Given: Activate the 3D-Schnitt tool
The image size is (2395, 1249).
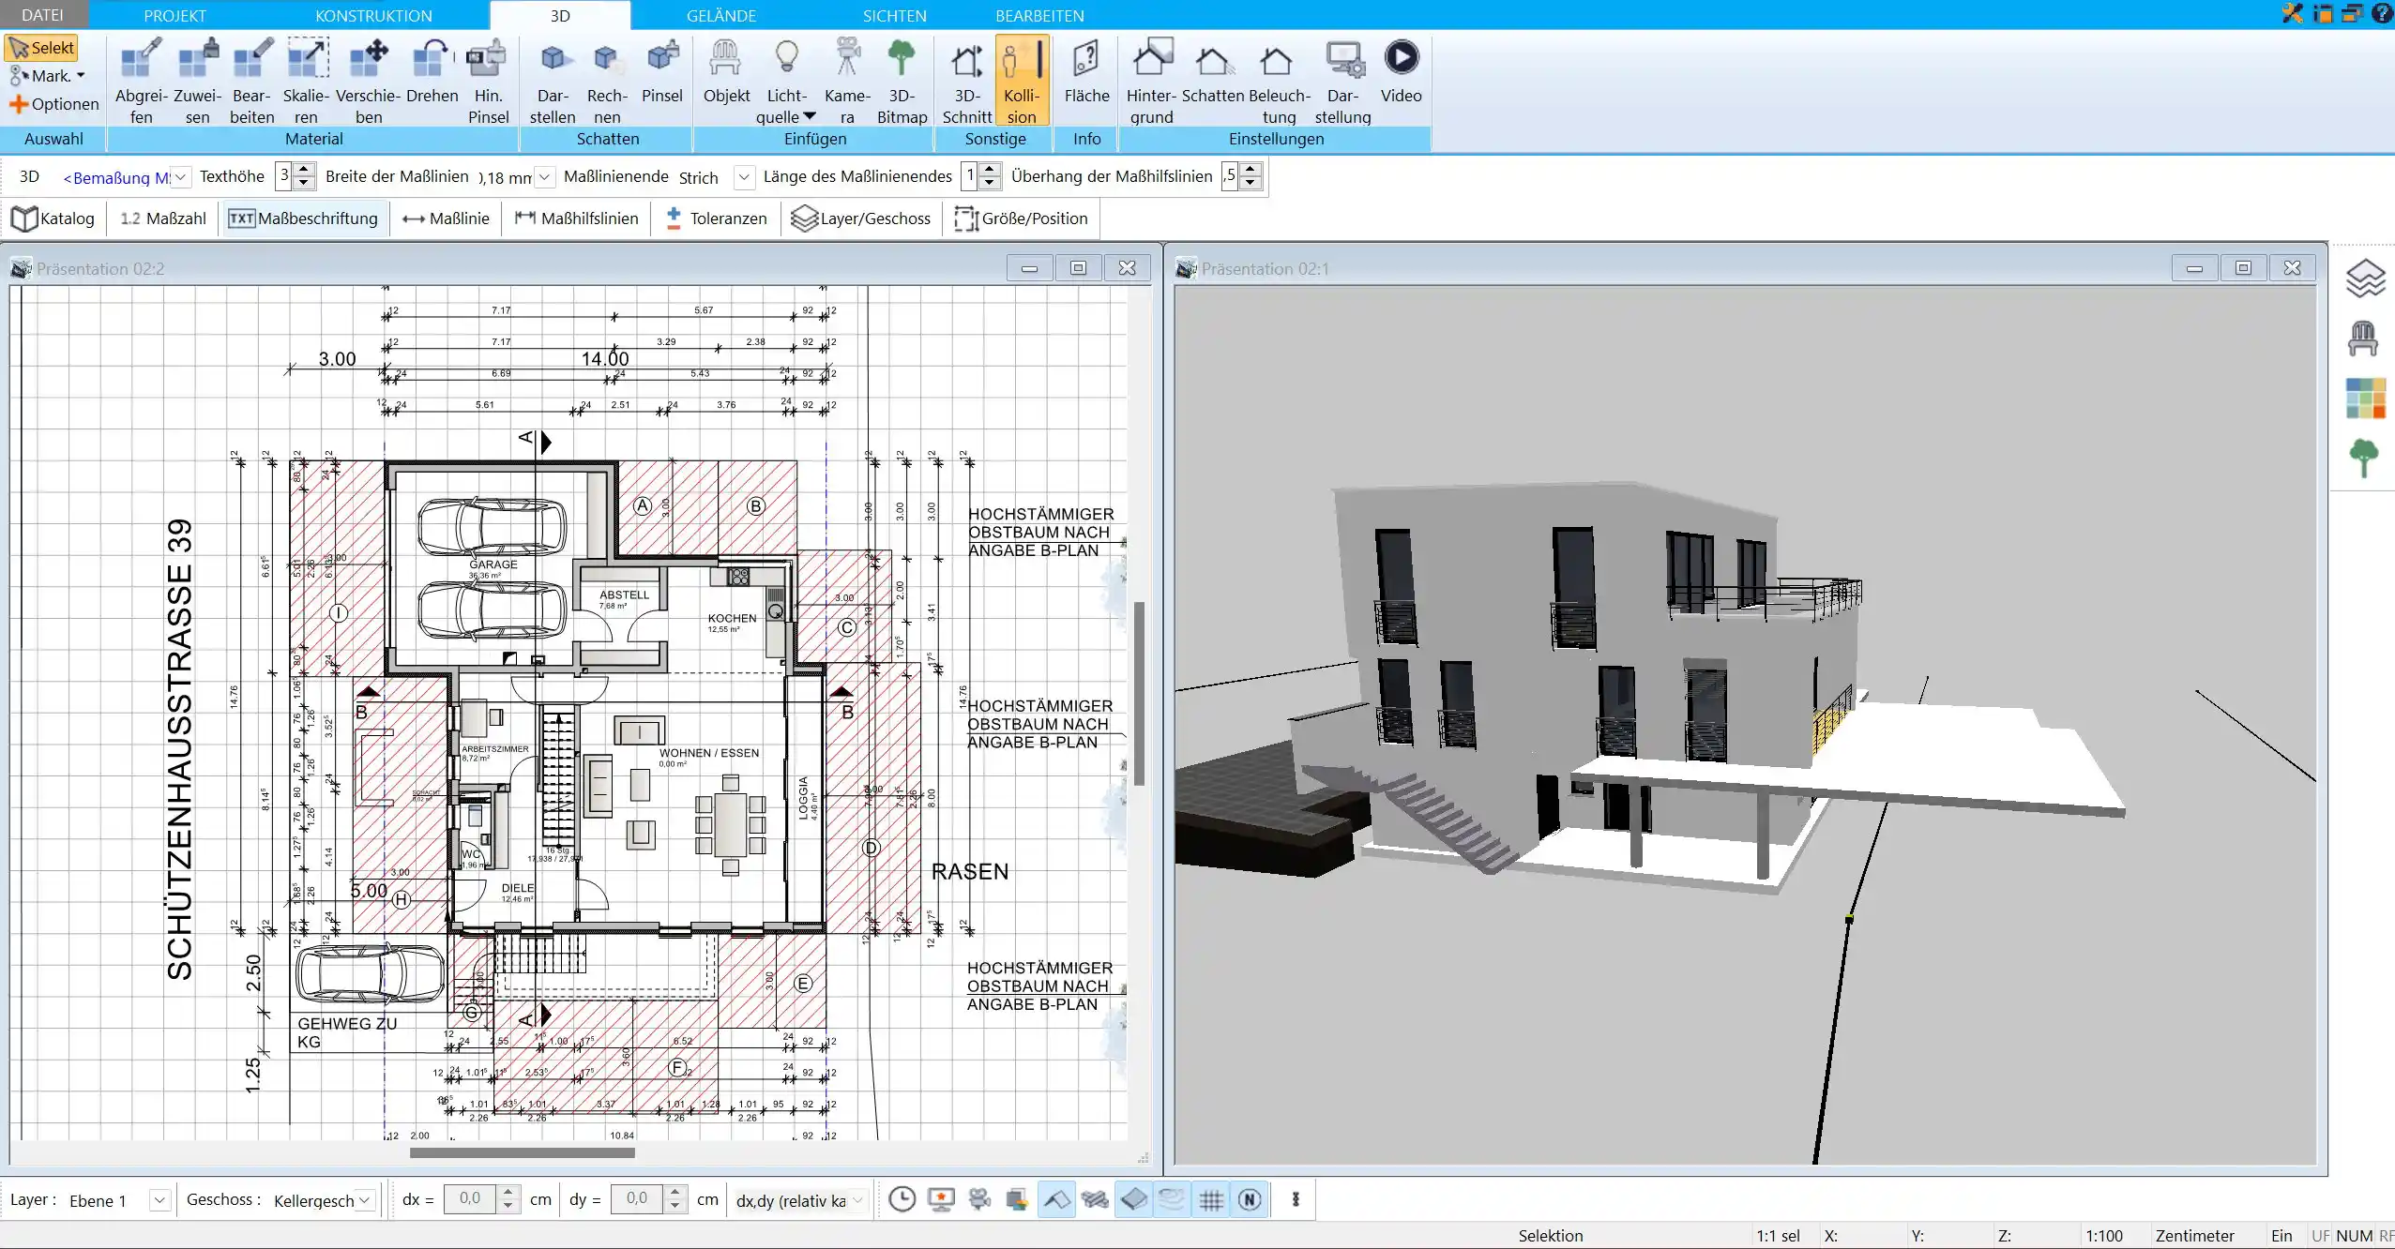Looking at the screenshot, I should (x=966, y=82).
